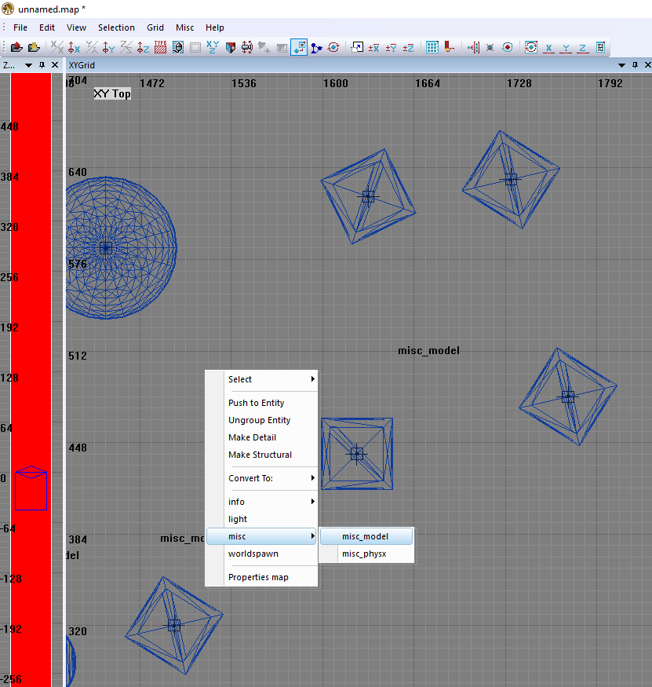The height and width of the screenshot is (687, 652).
Task: Click Make Detail in context menu
Action: 252,437
